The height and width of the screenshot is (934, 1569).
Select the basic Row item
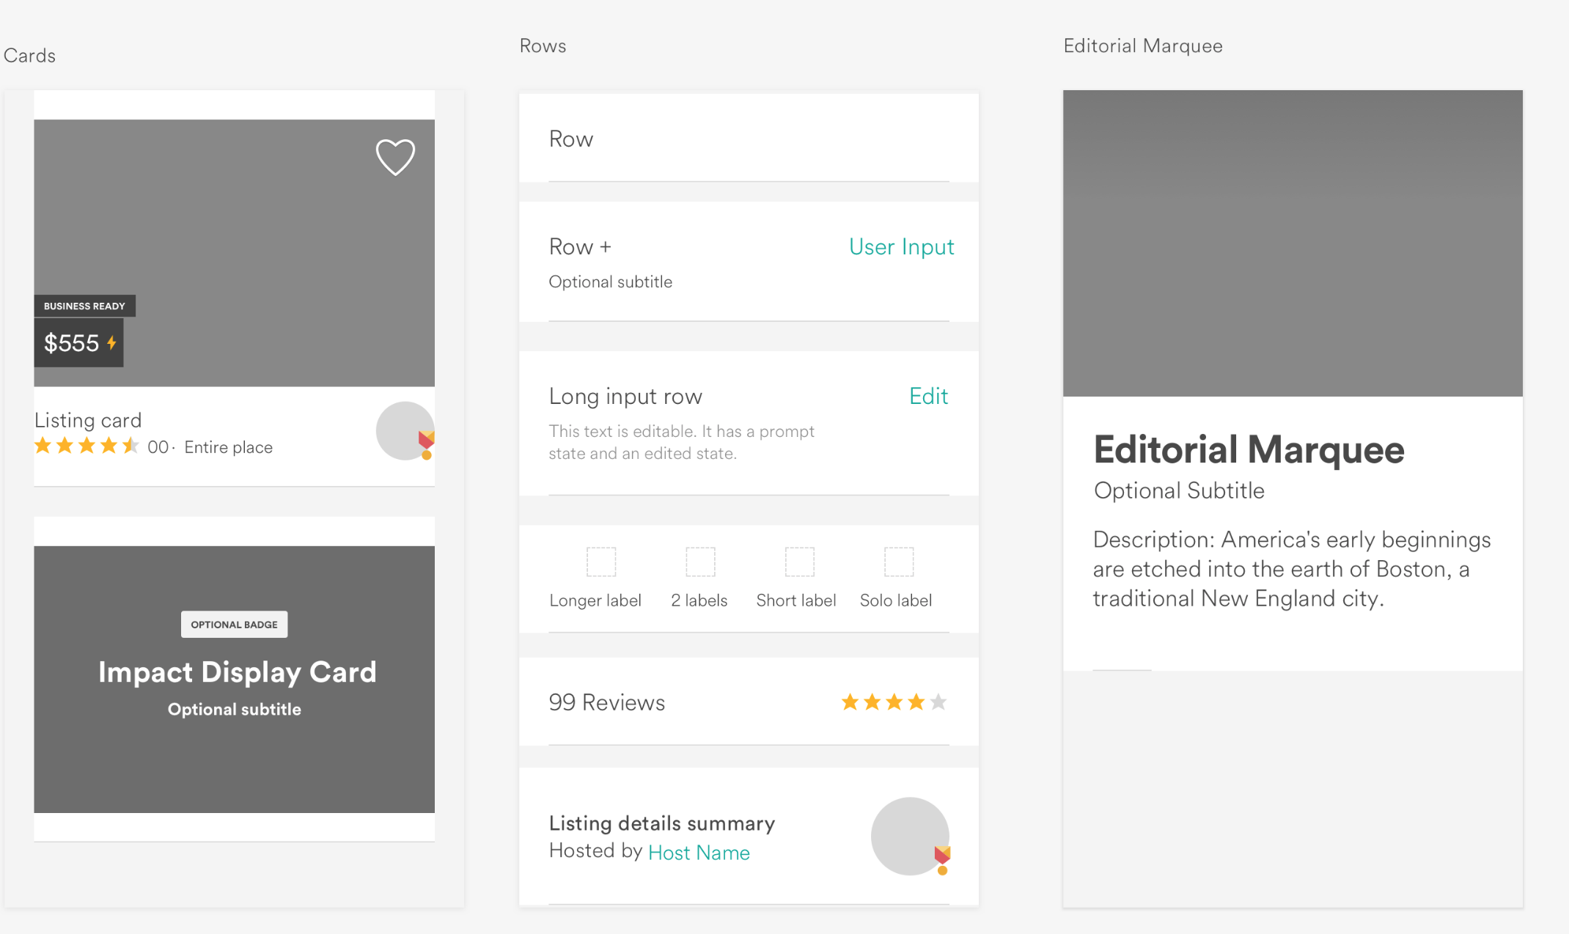click(x=749, y=138)
